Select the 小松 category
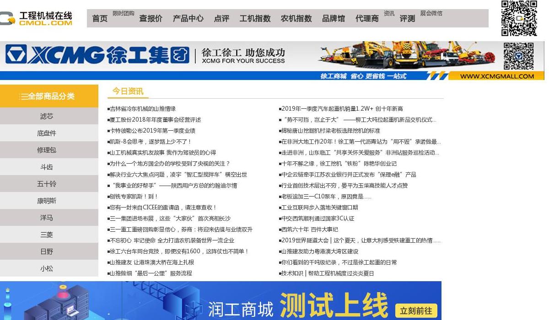Viewport: 549px width, 320px height. (49, 268)
